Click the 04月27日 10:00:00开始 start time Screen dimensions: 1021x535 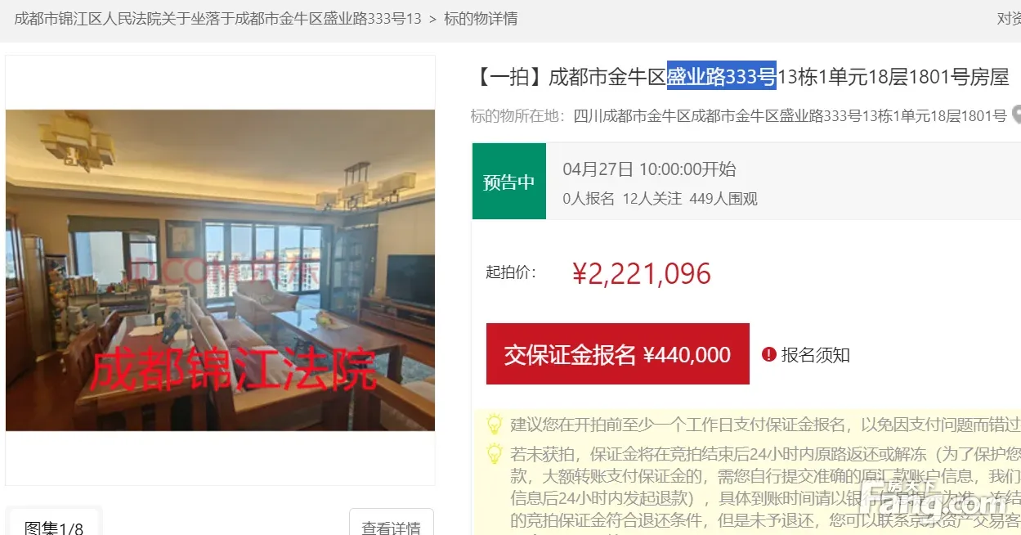(x=649, y=169)
